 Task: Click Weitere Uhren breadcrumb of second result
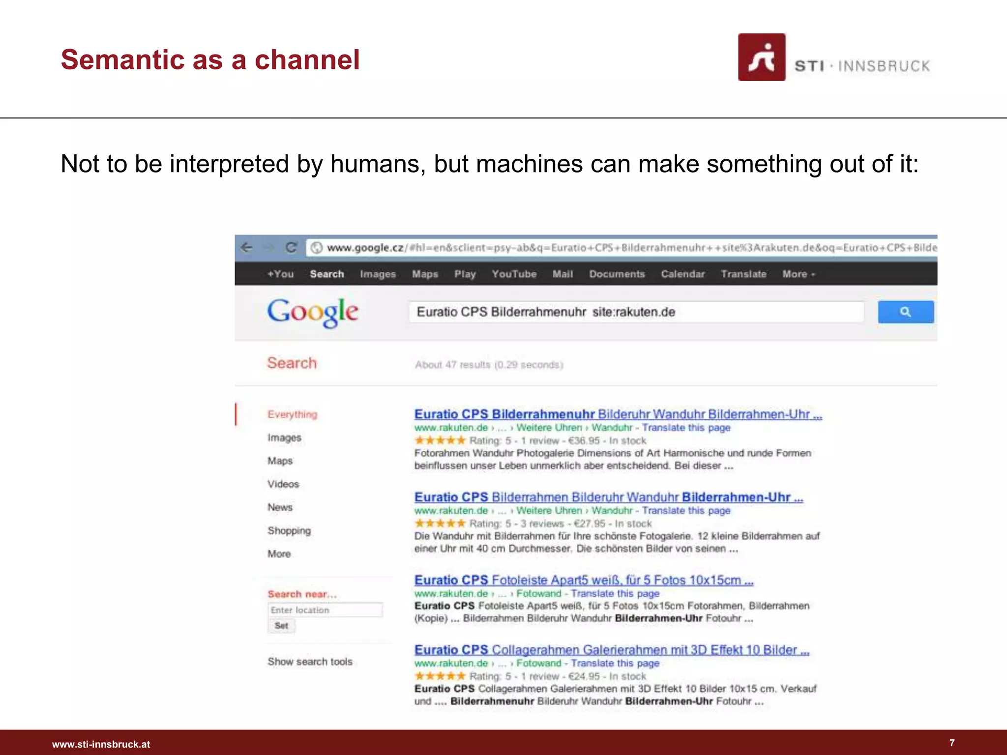point(549,511)
